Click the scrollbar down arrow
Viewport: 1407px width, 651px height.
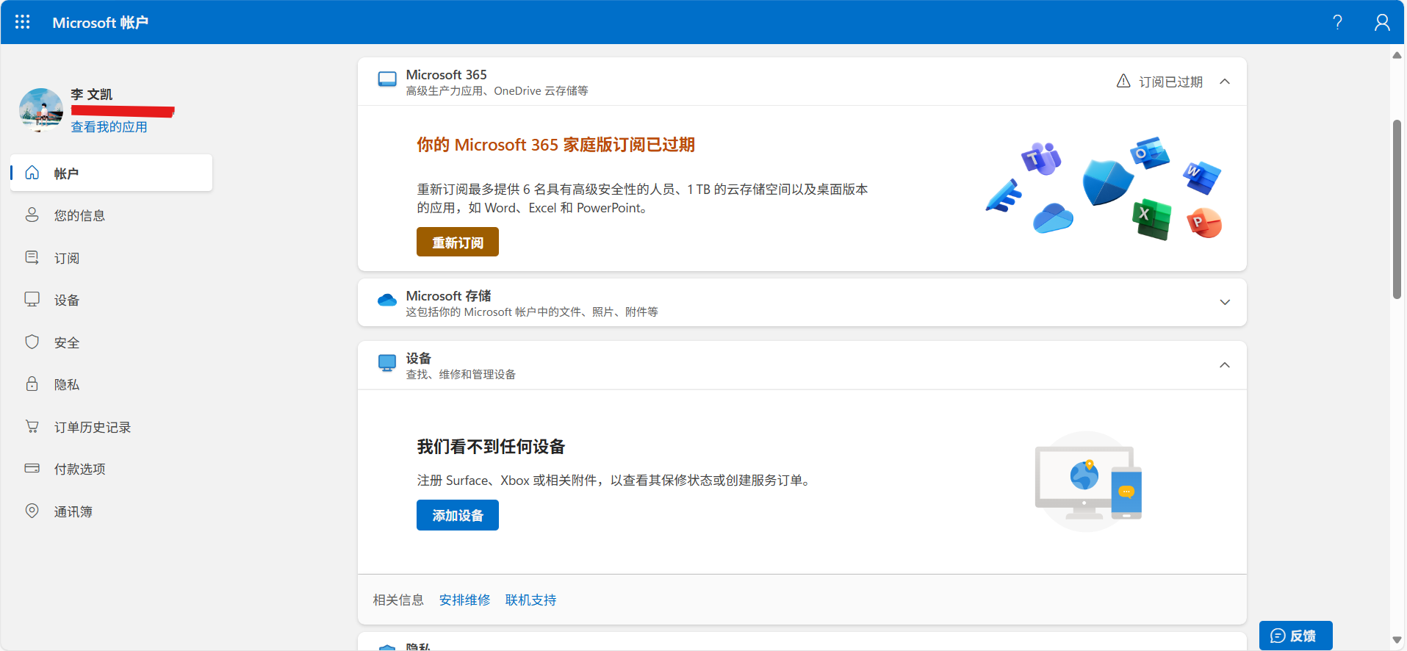(1397, 640)
